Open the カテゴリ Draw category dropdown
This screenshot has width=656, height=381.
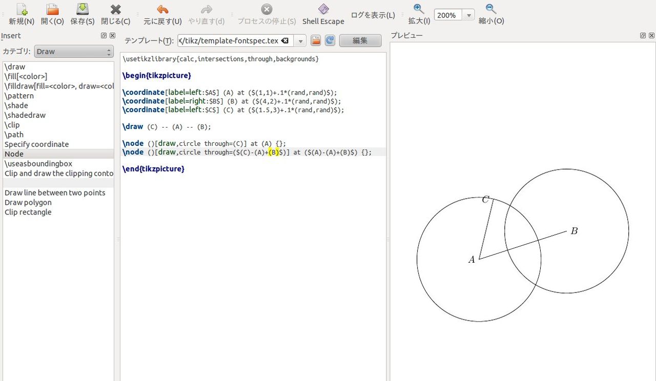74,52
